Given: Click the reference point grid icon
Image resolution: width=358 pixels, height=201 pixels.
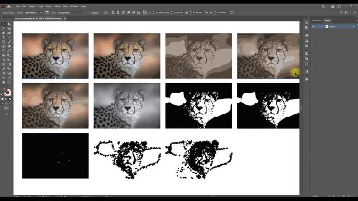Looking at the screenshot, I should (145, 12).
